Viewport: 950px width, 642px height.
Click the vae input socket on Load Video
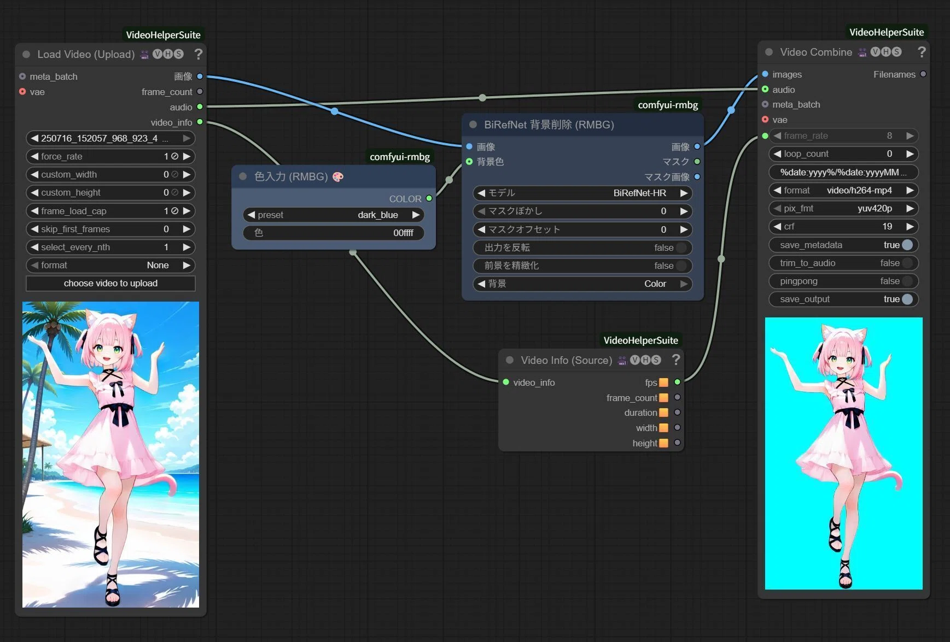[22, 91]
